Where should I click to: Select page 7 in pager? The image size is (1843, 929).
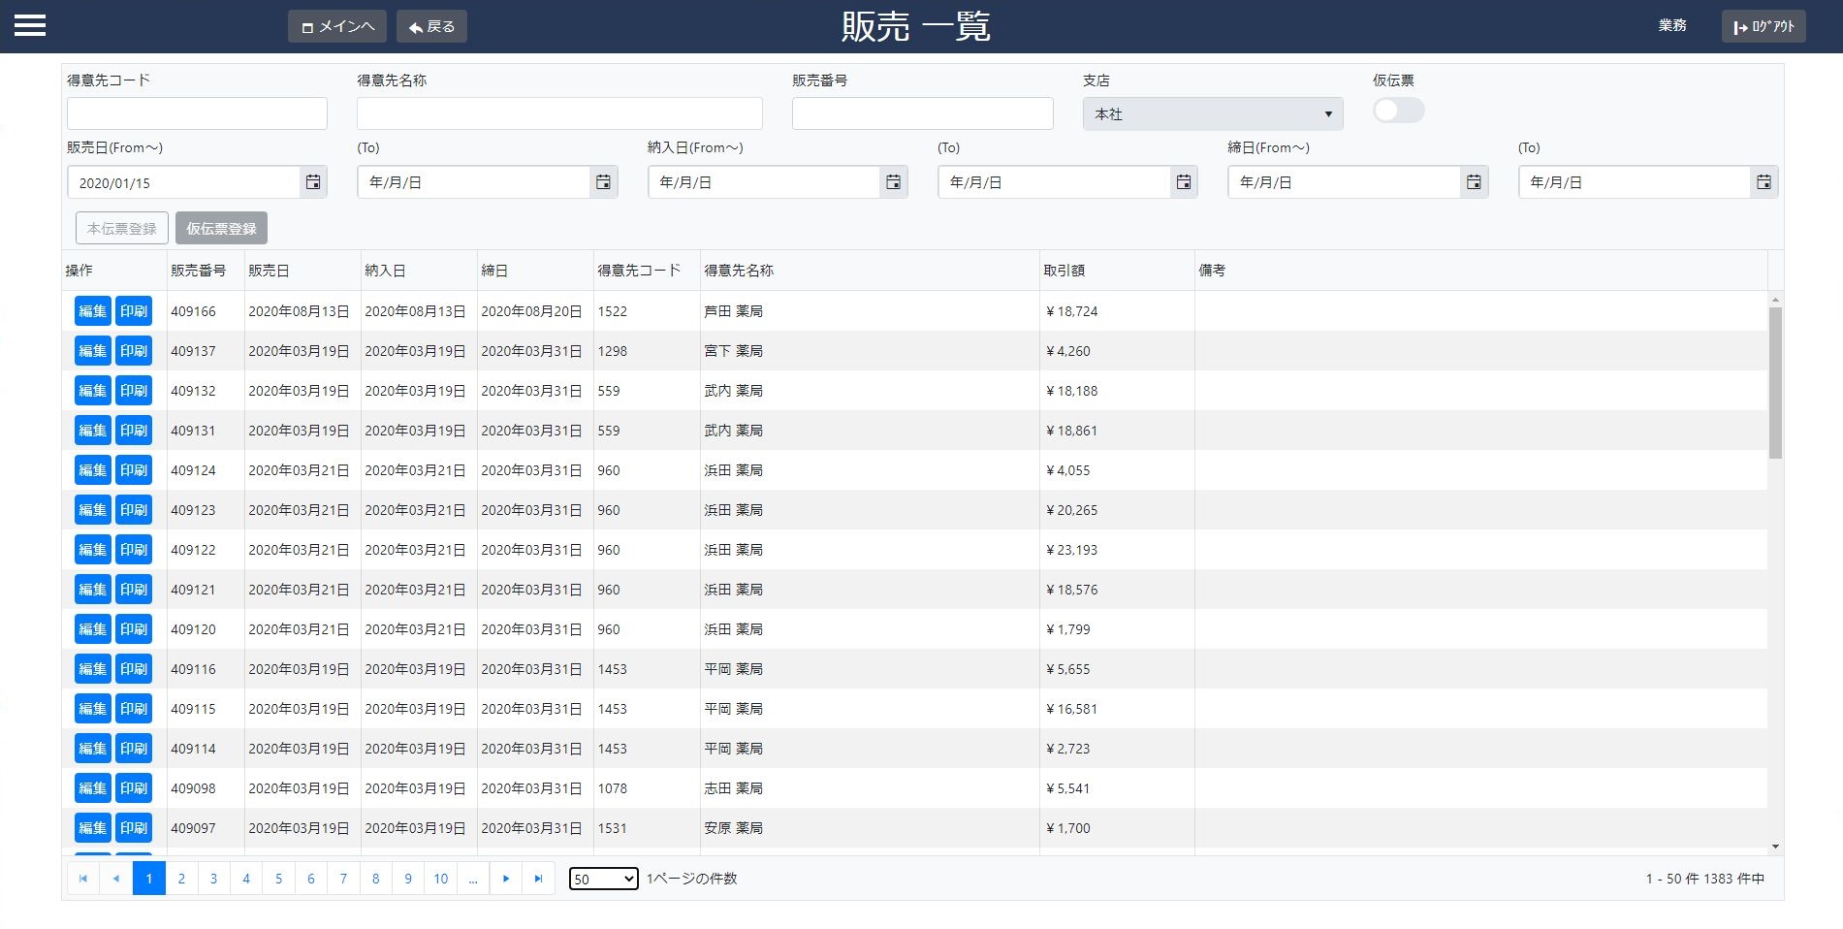[343, 879]
